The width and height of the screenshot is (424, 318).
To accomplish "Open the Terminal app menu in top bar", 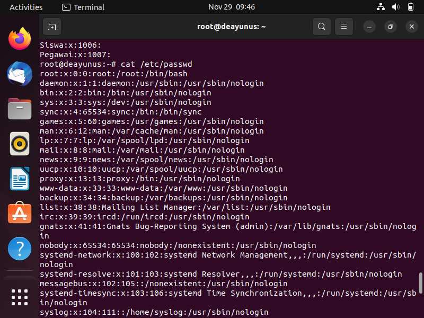I will pos(83,7).
